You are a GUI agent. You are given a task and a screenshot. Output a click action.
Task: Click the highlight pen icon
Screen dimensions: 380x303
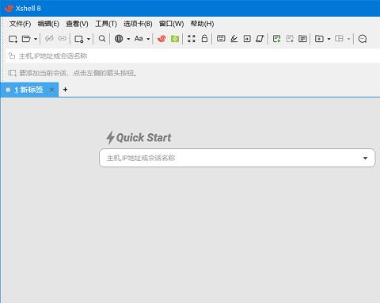[234, 39]
